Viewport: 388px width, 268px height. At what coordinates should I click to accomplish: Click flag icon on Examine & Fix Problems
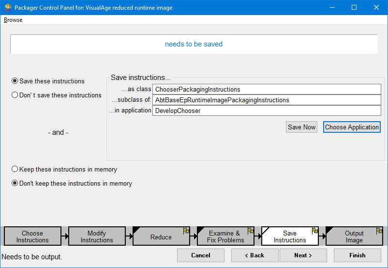(x=250, y=231)
